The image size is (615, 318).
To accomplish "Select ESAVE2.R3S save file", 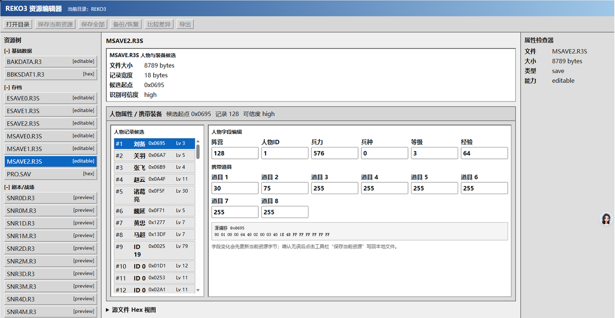I will (x=50, y=123).
